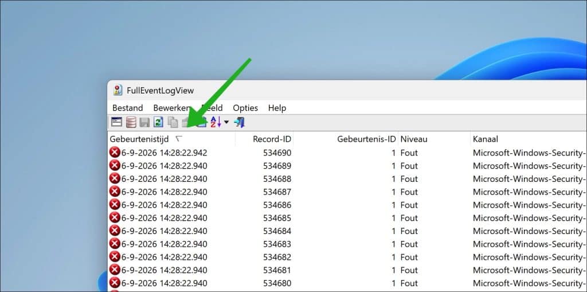Screen dimensions: 587x292
Task: Open the Bewerken menu
Action: coord(172,108)
